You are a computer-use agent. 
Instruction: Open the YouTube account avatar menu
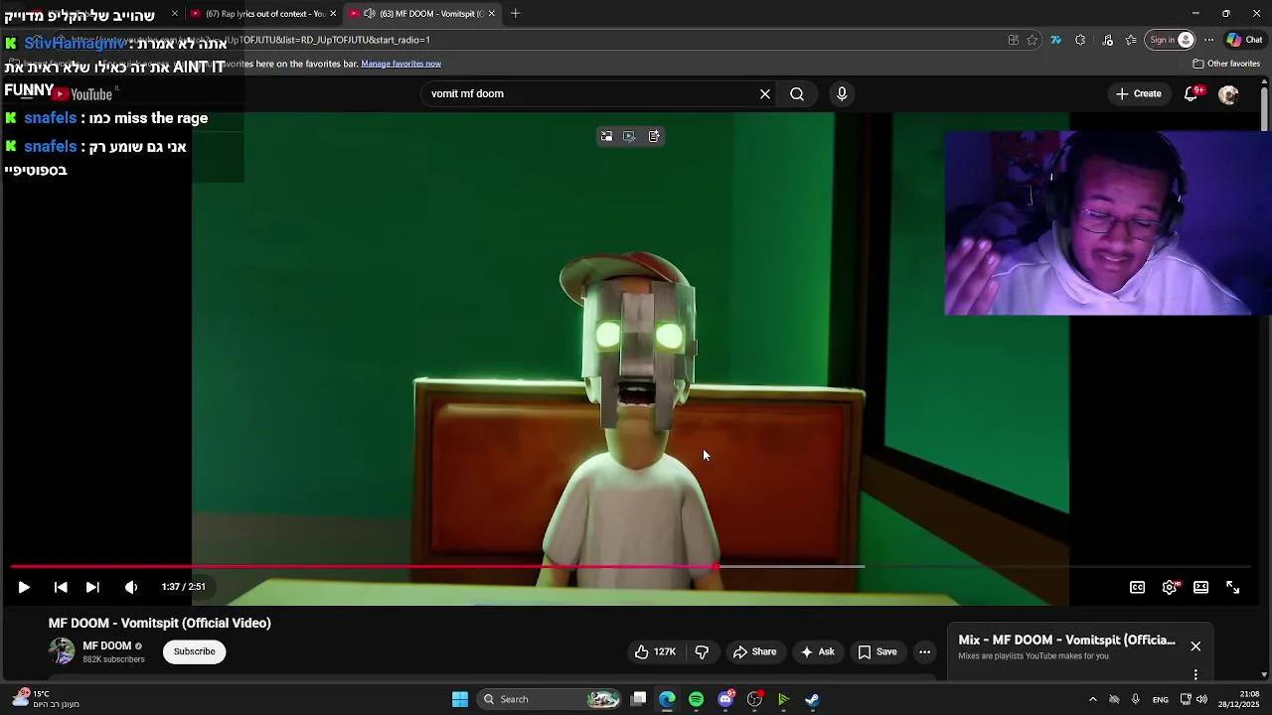pyautogui.click(x=1228, y=94)
